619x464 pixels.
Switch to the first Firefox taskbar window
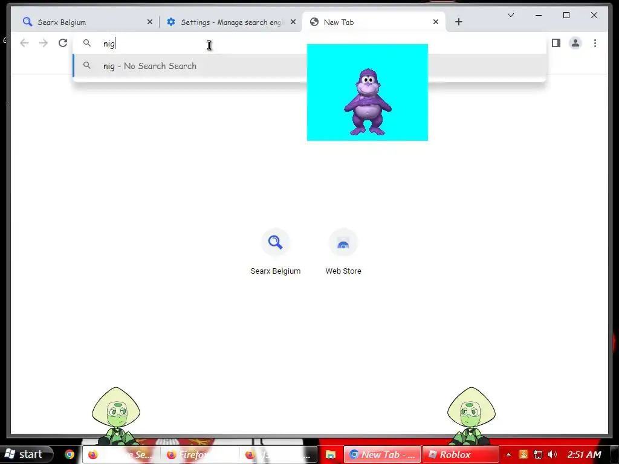click(121, 455)
